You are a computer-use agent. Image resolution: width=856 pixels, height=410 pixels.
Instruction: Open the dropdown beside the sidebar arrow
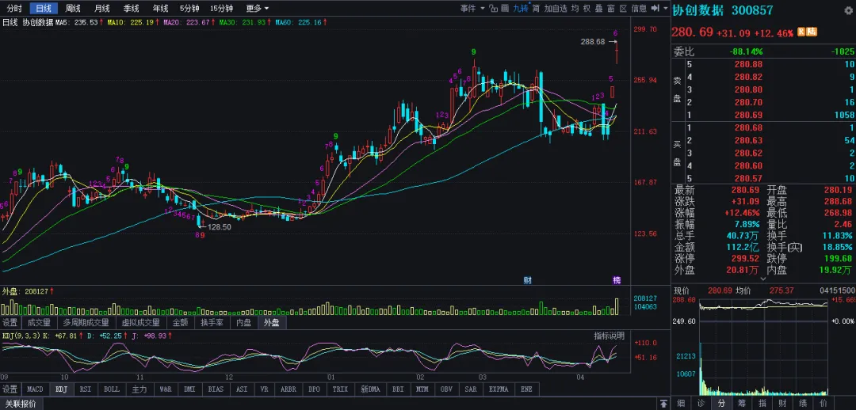tap(666, 8)
